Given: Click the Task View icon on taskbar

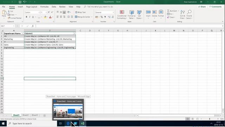Looking at the screenshot, I should coord(60,123).
